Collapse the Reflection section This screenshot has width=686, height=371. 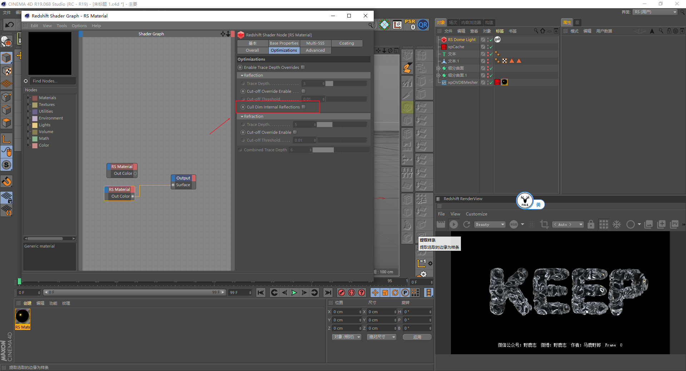(242, 75)
